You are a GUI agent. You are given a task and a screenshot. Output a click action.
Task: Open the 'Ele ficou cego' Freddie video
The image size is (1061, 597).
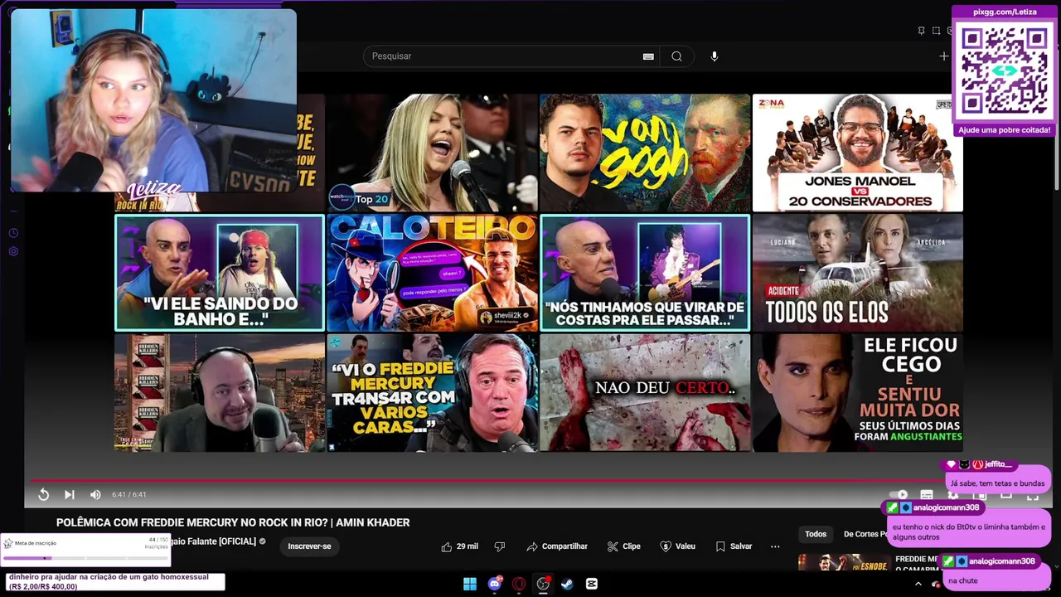click(x=858, y=392)
